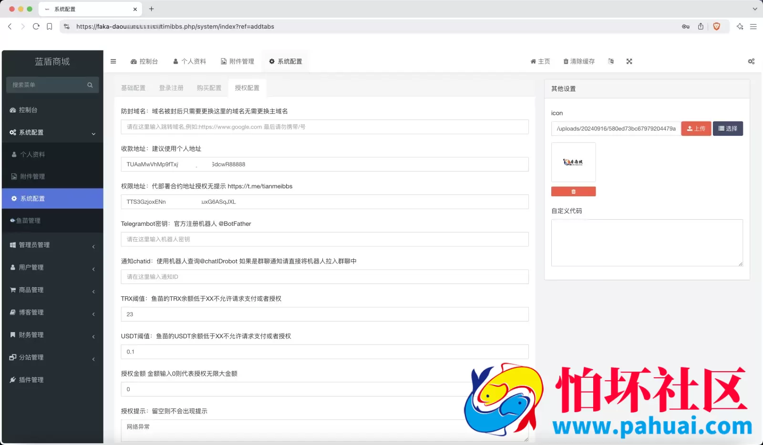This screenshot has width=763, height=445.
Task: Go to 主页 link
Action: pos(540,61)
